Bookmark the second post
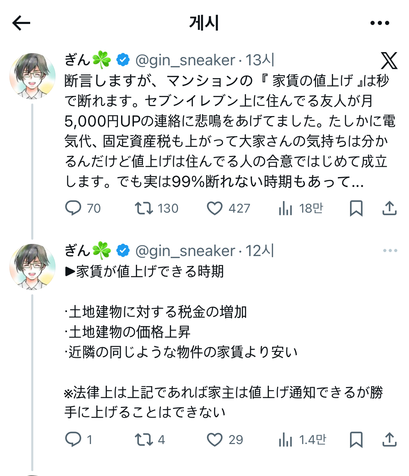 (x=356, y=440)
